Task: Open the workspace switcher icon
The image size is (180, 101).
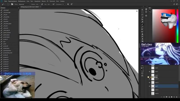Action: pyautogui.click(x=177, y=4)
